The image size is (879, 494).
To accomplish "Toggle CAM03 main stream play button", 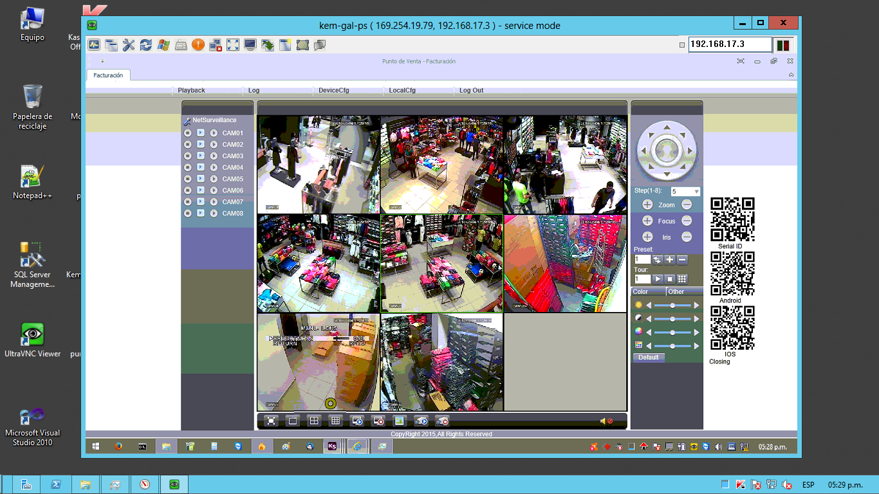I will point(201,156).
